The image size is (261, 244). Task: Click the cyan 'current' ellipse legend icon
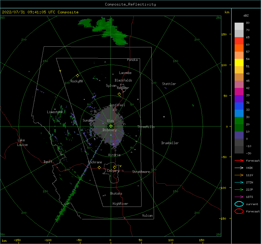pos(239,204)
